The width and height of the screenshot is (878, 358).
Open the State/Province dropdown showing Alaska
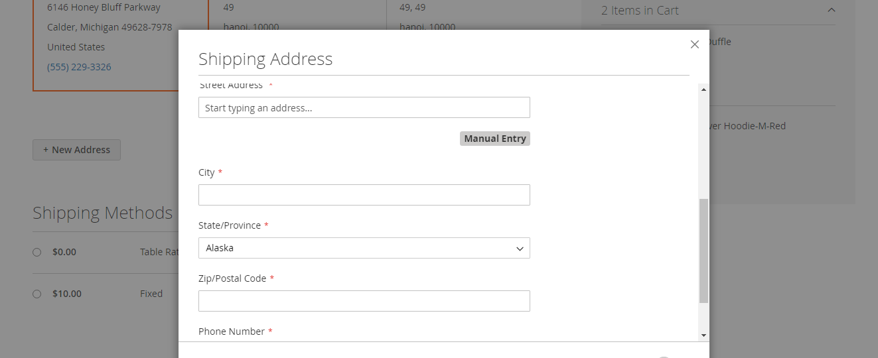[x=364, y=248]
